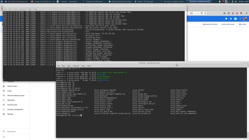
Task: Click the browser zoom level 90% indicator
Action: click(x=191, y=13)
